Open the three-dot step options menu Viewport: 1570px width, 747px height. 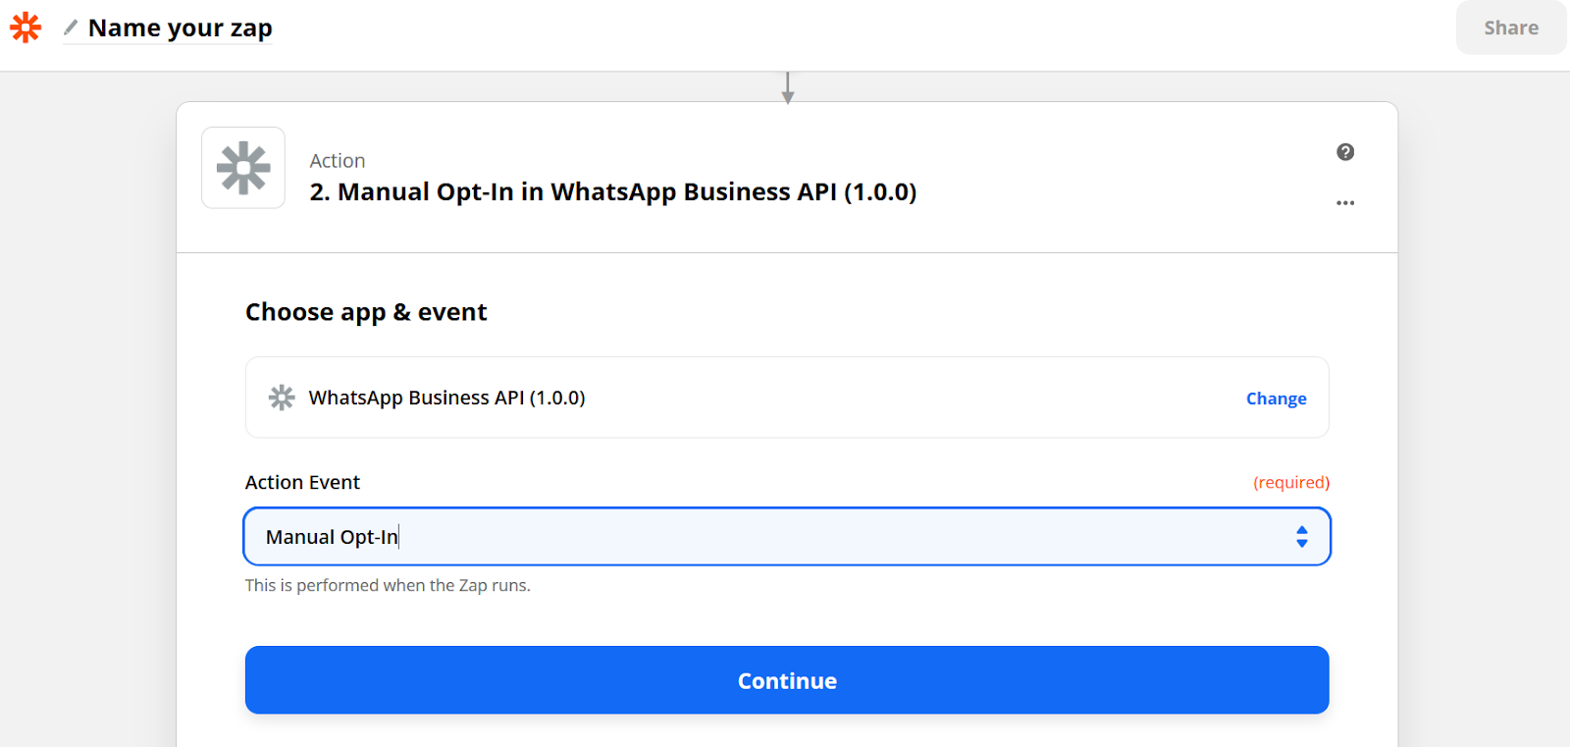coord(1345,203)
